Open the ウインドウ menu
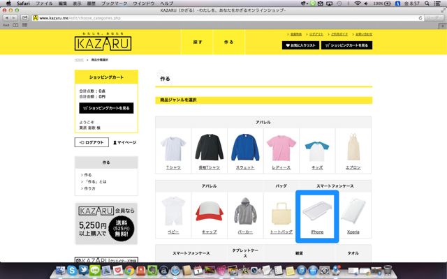This screenshot has height=279, width=447. click(x=144, y=3)
